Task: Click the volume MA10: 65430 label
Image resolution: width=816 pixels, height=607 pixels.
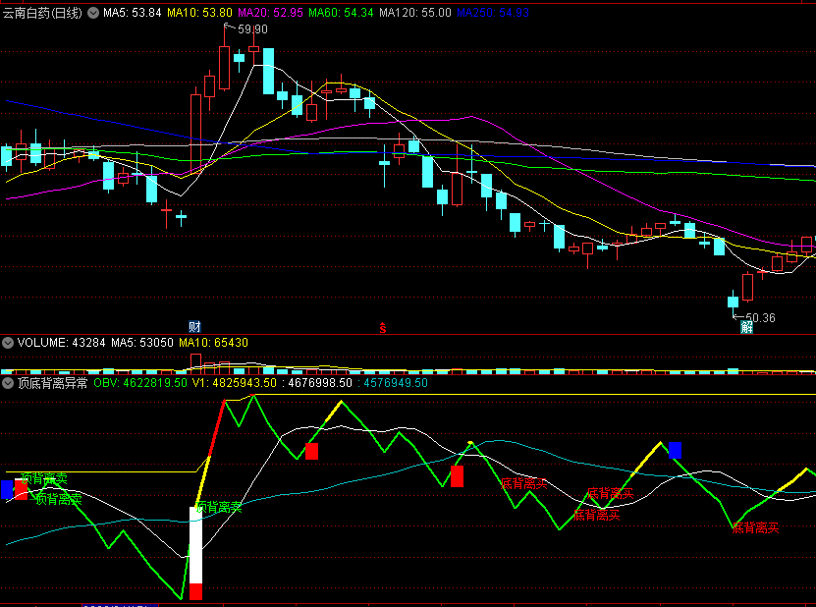Action: pos(213,343)
